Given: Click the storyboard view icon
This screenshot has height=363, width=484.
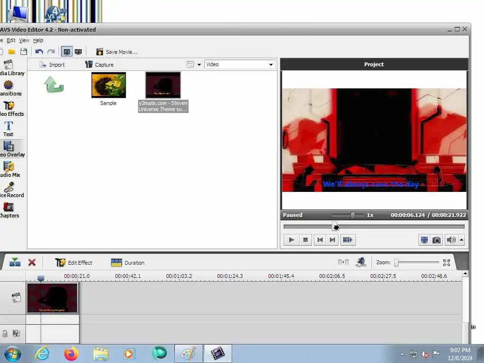Looking at the screenshot, I should 343,262.
